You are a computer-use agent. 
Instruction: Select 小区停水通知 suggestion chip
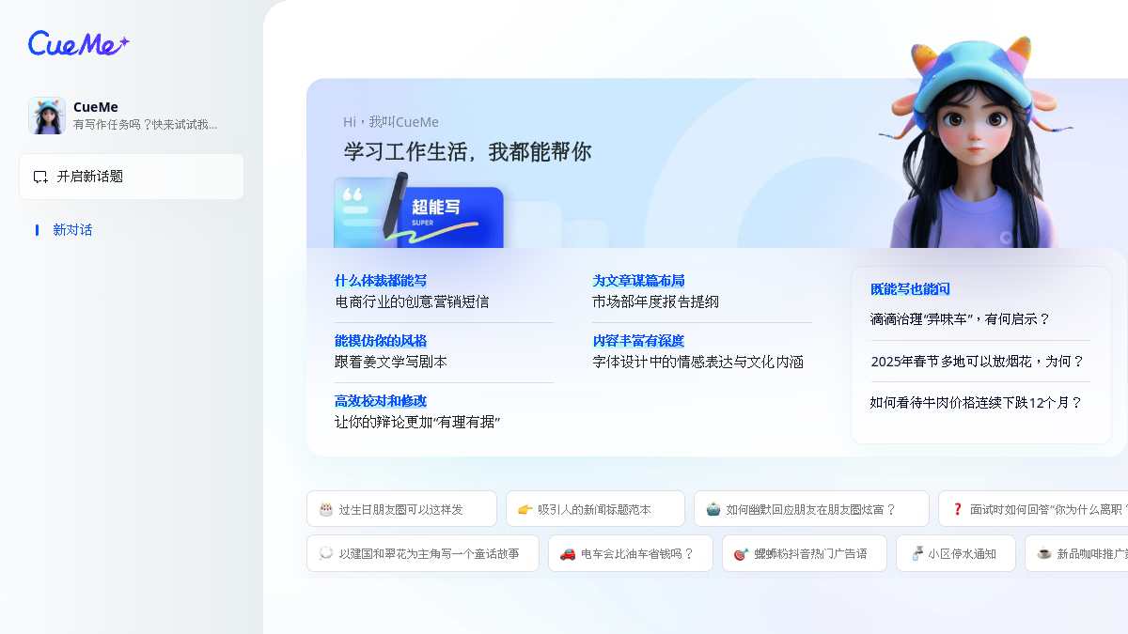click(x=956, y=553)
